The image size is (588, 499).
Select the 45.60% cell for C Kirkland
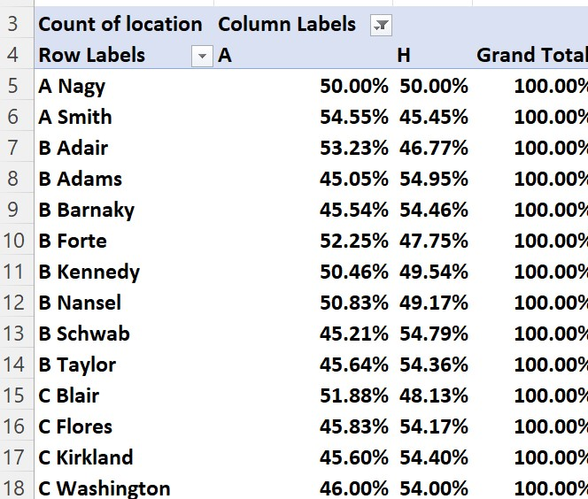coord(354,457)
